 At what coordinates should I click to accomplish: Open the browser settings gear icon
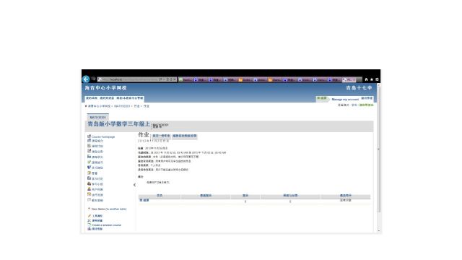tap(377, 79)
